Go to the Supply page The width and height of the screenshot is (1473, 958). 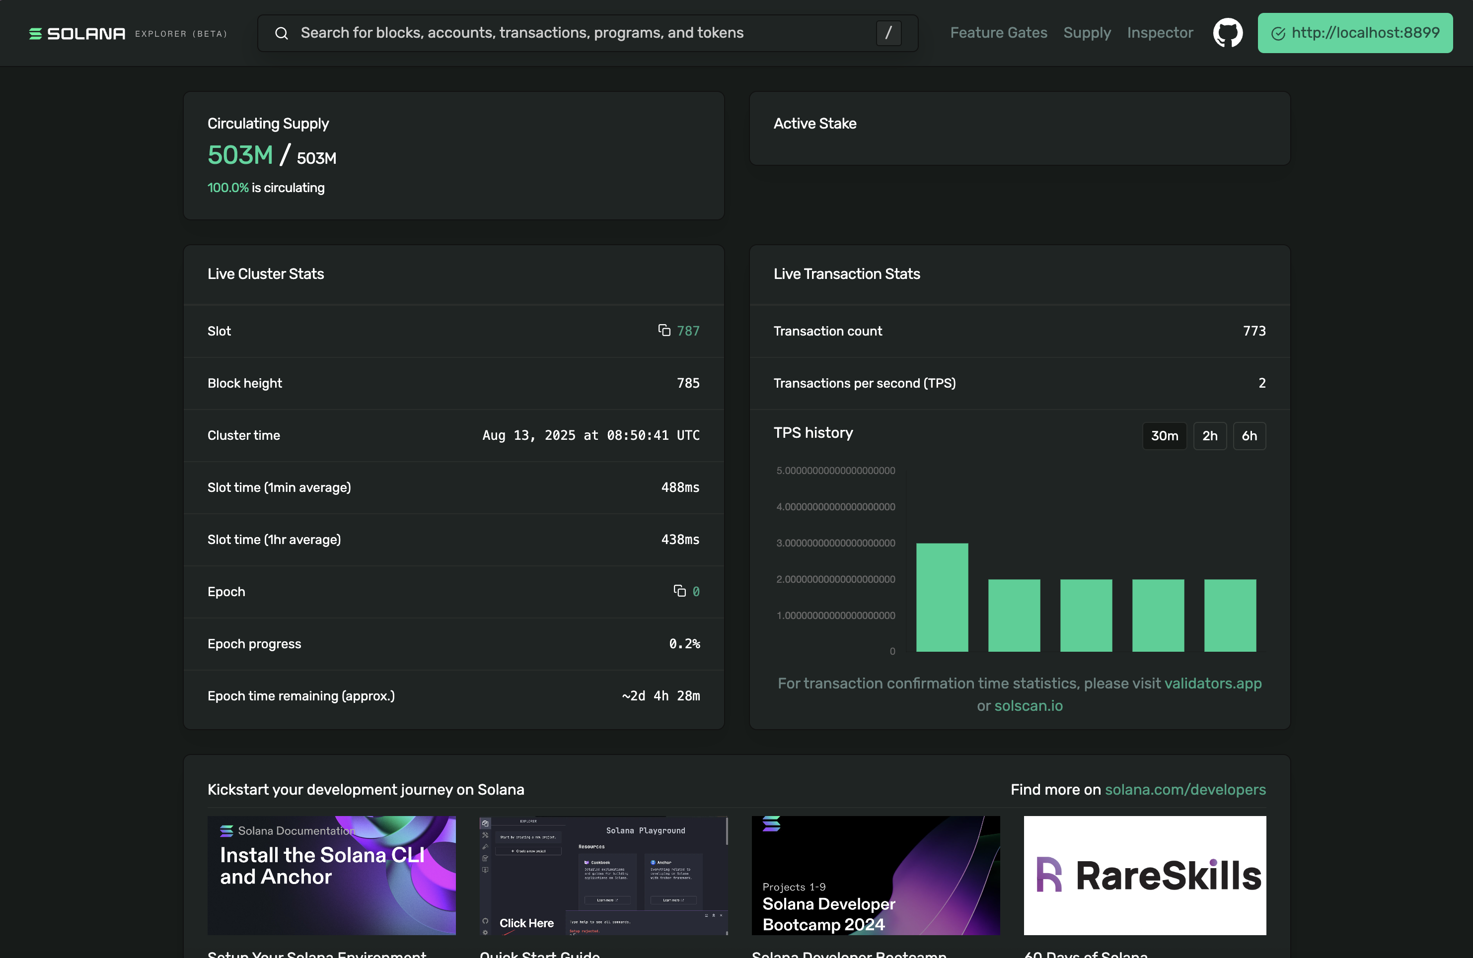[1087, 33]
